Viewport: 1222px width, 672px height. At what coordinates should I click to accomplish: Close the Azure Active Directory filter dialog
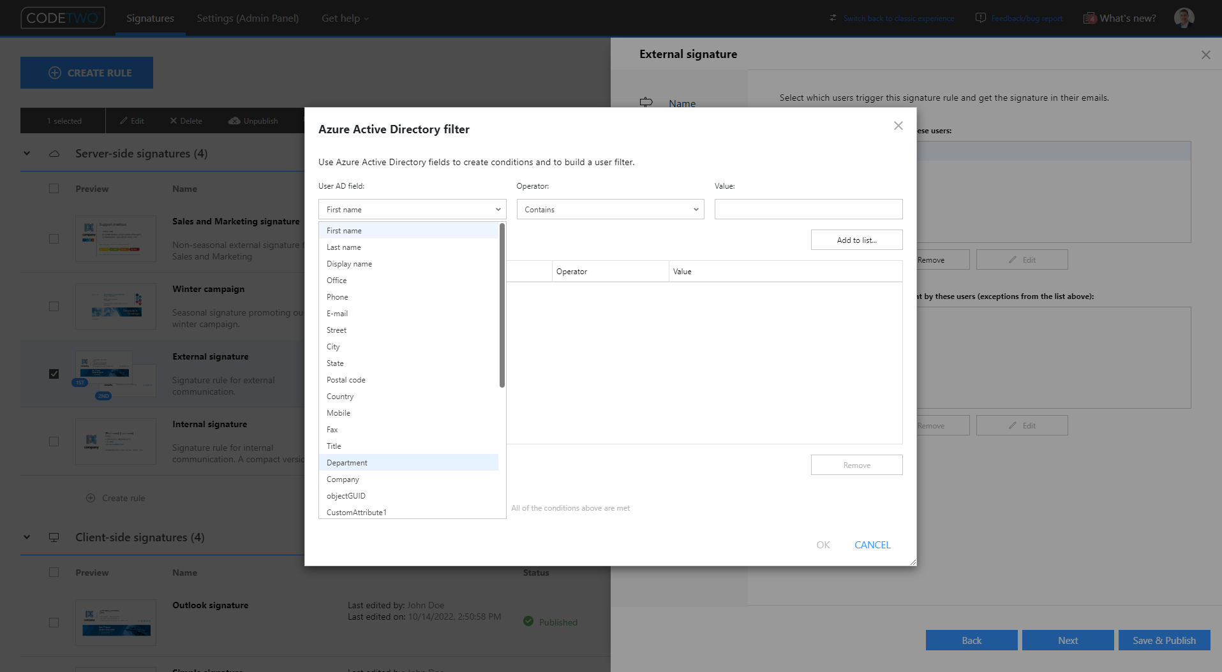tap(898, 126)
